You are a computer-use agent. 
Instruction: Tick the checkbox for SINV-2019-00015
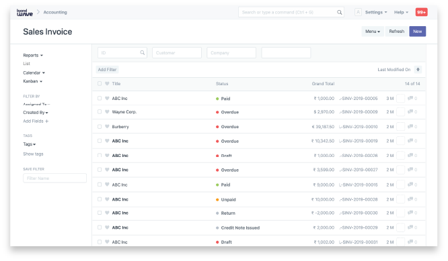[100, 185]
